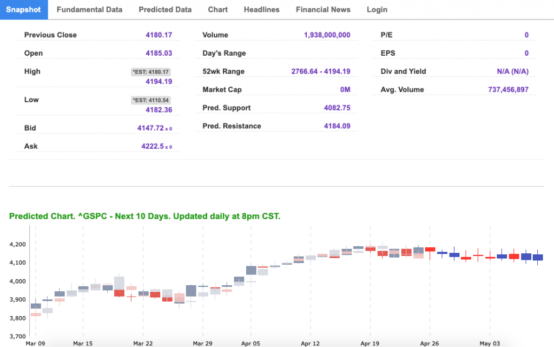Select the Predicted Data tab
Viewport: 554px width, 347px height.
click(x=165, y=9)
